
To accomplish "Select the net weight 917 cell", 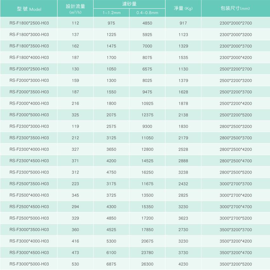I will tap(183, 23).
